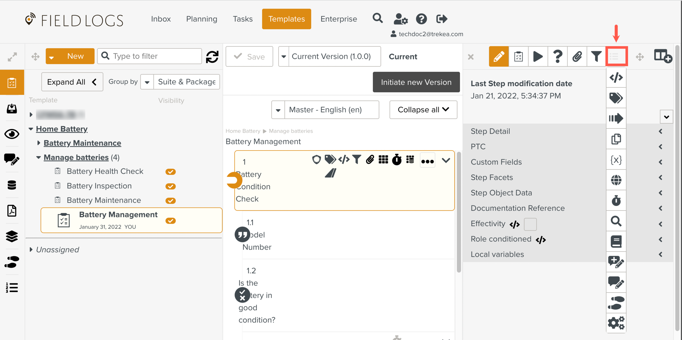This screenshot has width=682, height=340.
Task: Click the pencil edit icon in toolbar
Action: pos(498,57)
